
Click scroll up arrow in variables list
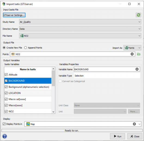click(53, 69)
